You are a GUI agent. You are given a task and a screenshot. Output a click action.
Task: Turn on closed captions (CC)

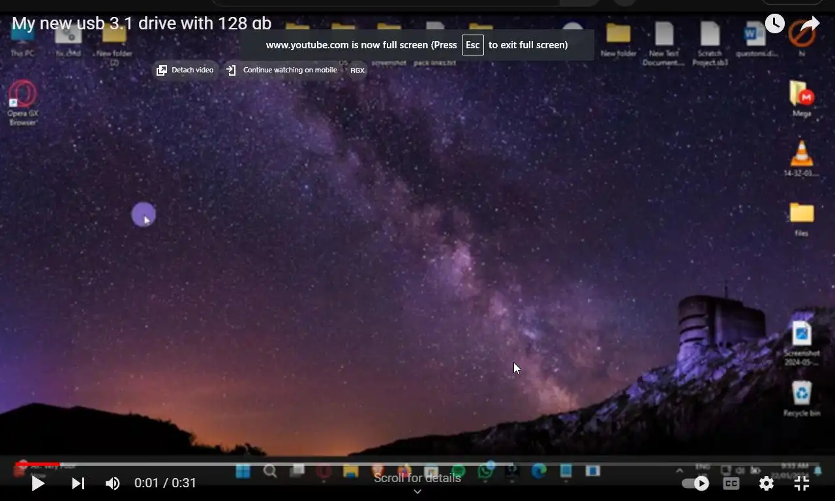click(731, 483)
